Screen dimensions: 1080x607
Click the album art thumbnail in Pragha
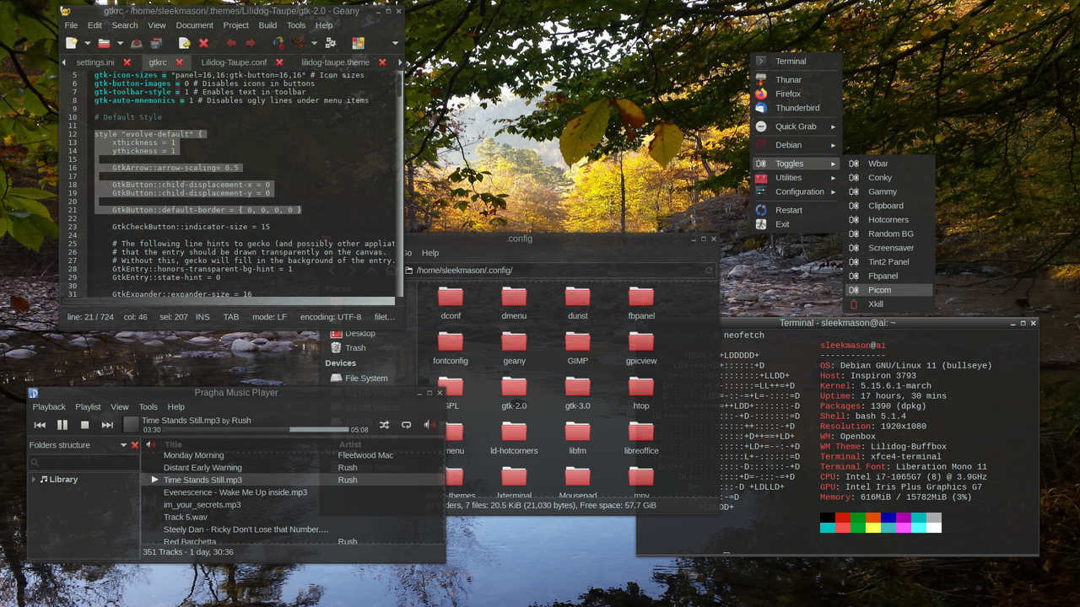point(131,425)
